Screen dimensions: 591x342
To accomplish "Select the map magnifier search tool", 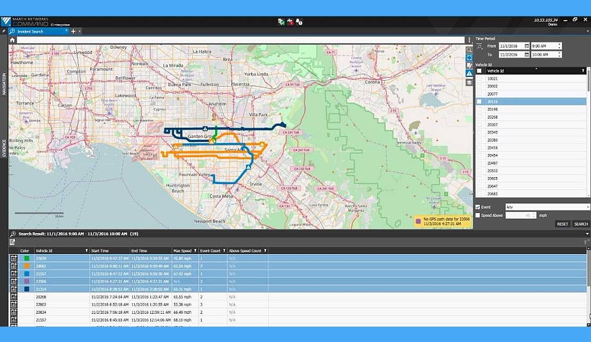I will coord(469,49).
